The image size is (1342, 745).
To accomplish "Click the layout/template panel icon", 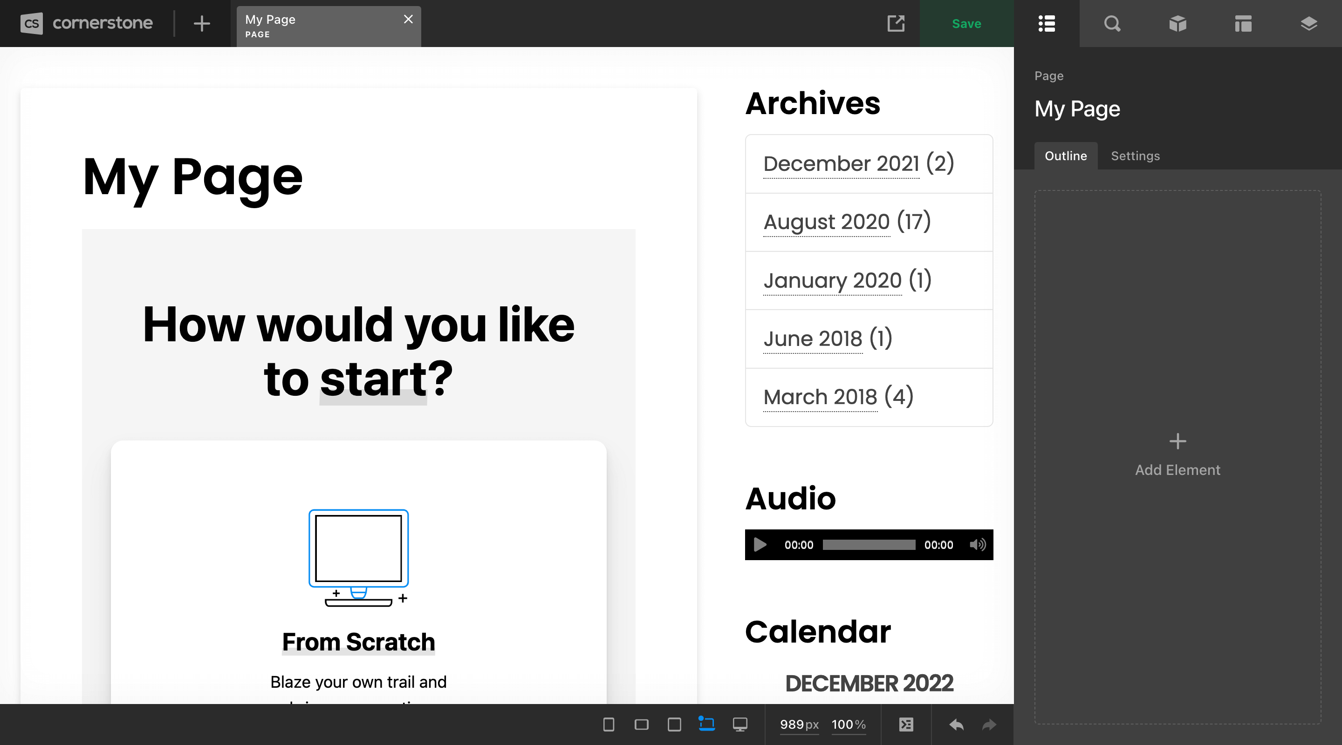I will tap(1243, 24).
